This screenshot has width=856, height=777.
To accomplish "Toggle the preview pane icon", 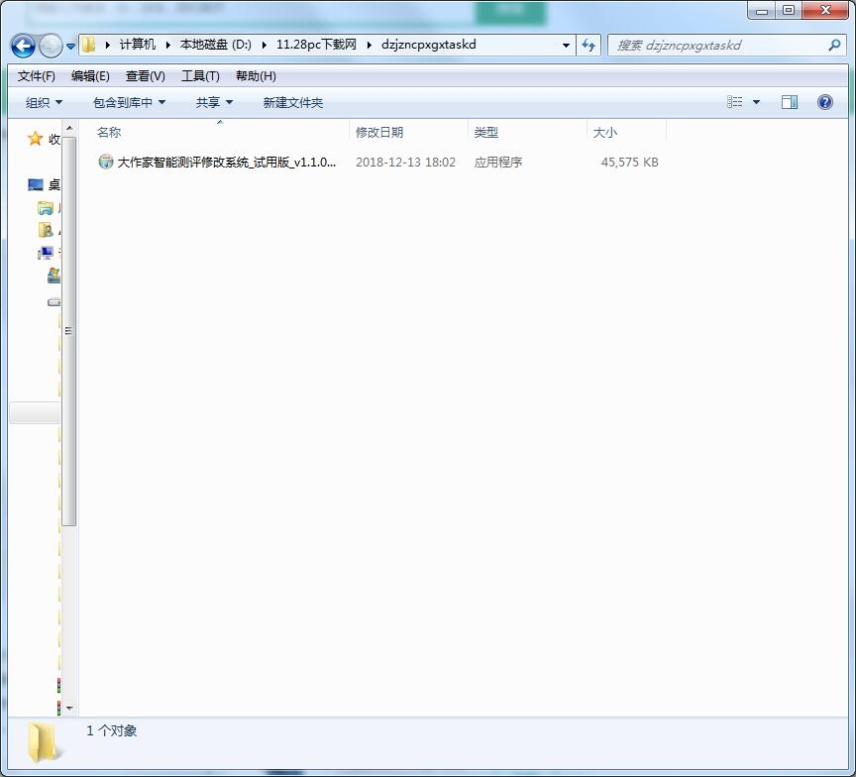I will coord(790,102).
